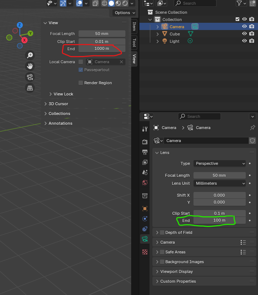Screen dimensions: 258x295
Task: Expand the View Lock subpanel
Action: pyautogui.click(x=51, y=94)
